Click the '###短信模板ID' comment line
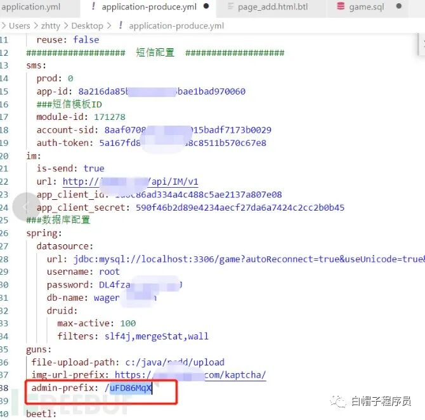425x420 pixels. pos(69,105)
